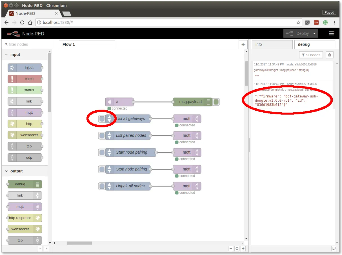Image resolution: width=342 pixels, height=255 pixels.
Task: Open the all nodes debug filter
Action: 311,55
